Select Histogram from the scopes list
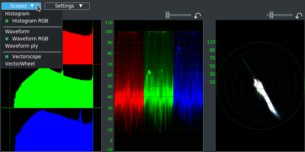Screen dimensions: 305x152 [17, 14]
